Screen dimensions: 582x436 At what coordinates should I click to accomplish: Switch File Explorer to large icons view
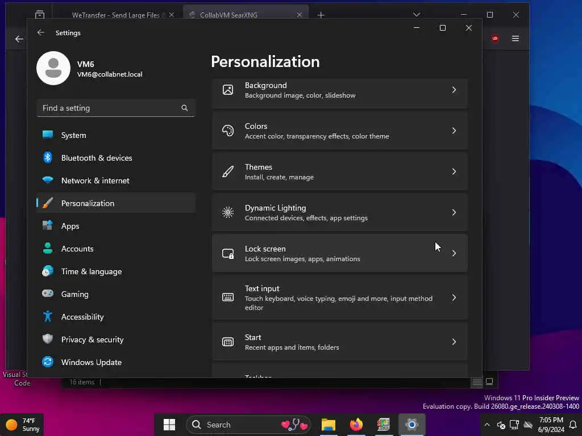489,381
